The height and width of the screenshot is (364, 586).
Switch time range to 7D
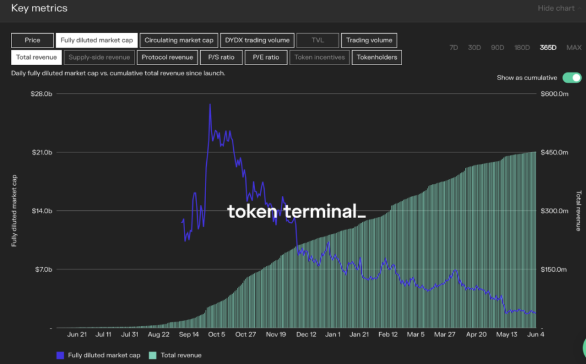tap(454, 48)
